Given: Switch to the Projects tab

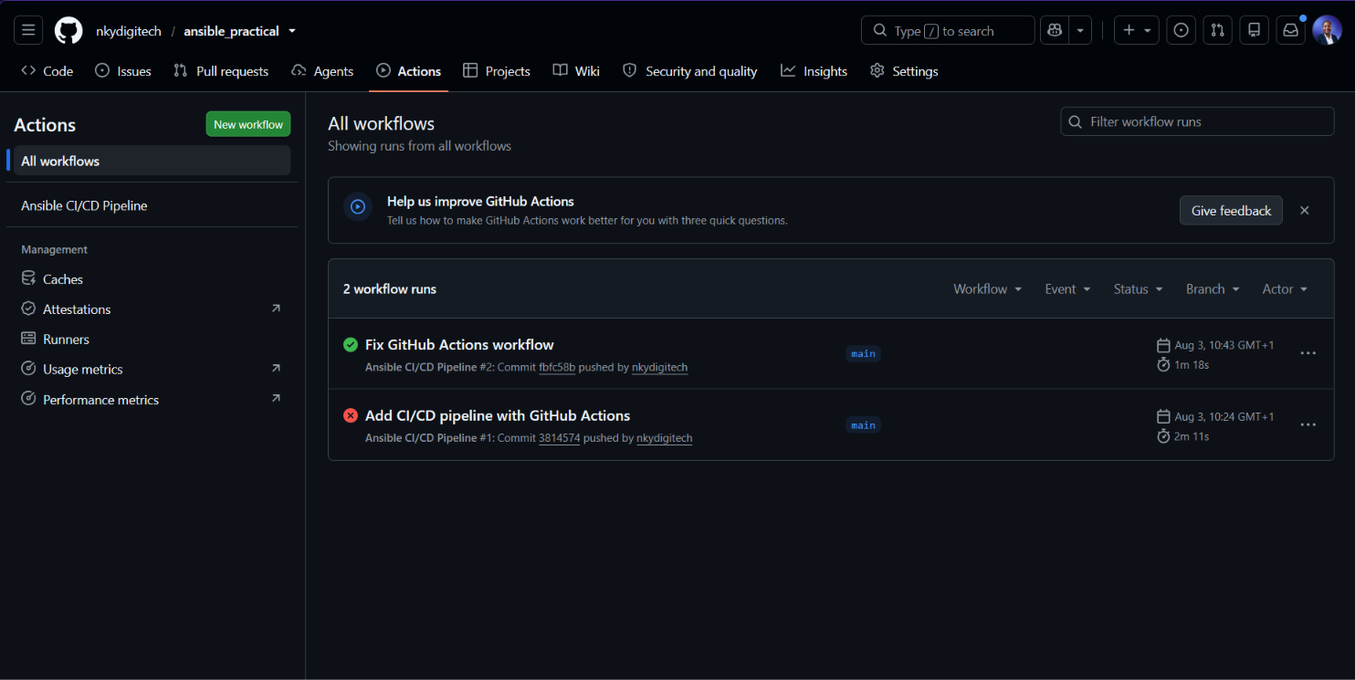Looking at the screenshot, I should (x=497, y=71).
